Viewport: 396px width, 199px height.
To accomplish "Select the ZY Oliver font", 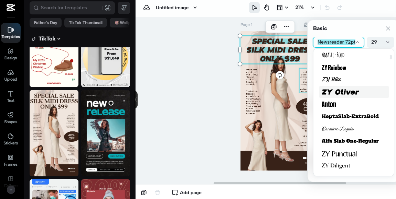I will pos(354,92).
